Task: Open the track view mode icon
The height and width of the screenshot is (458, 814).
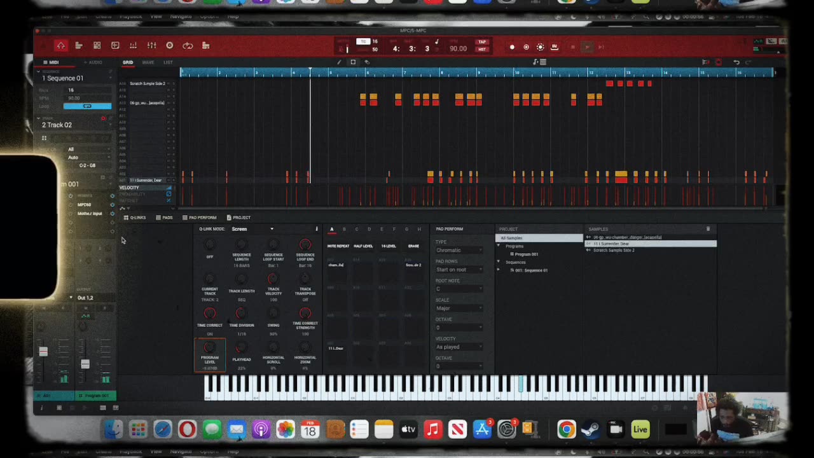Action: click(79, 46)
